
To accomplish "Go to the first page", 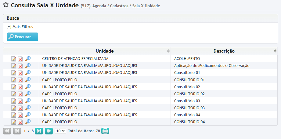I will tap(7, 131).
